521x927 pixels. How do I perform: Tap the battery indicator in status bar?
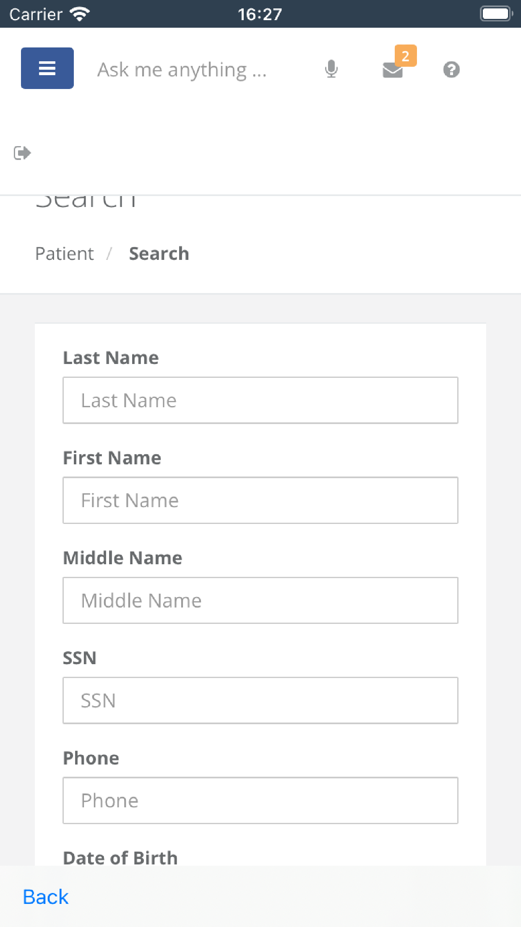coord(497,14)
